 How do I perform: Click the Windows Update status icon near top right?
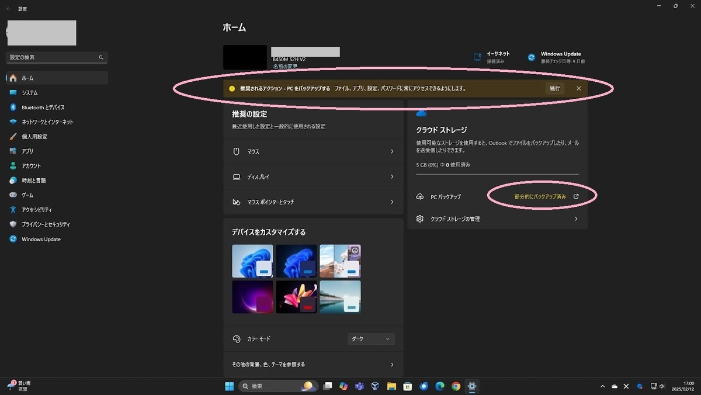(532, 57)
